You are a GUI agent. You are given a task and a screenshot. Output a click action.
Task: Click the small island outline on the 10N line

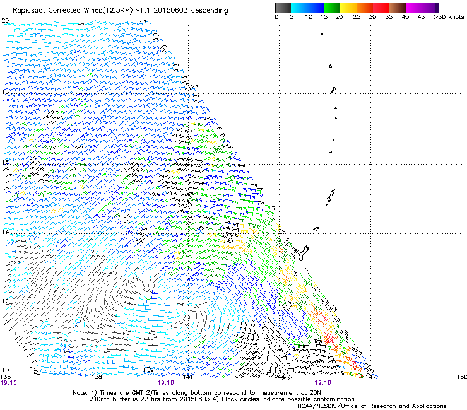[x=148, y=370]
